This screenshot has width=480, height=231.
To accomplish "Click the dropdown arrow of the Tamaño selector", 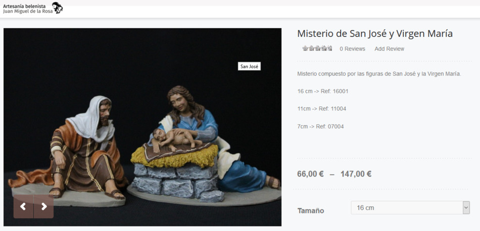I will (x=466, y=208).
